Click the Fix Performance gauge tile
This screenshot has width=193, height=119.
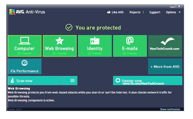pyautogui.click(x=25, y=66)
